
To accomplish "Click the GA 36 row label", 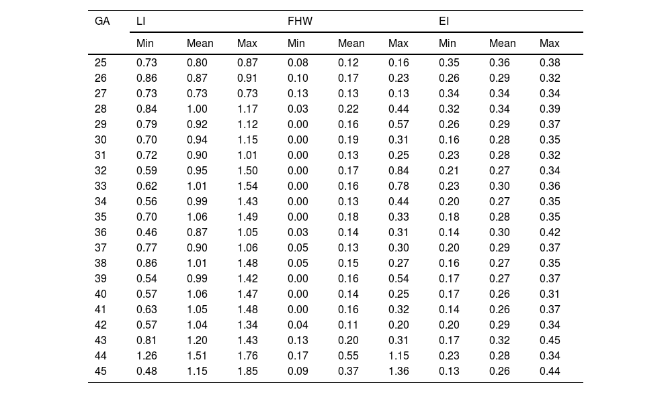I will pyautogui.click(x=101, y=233).
